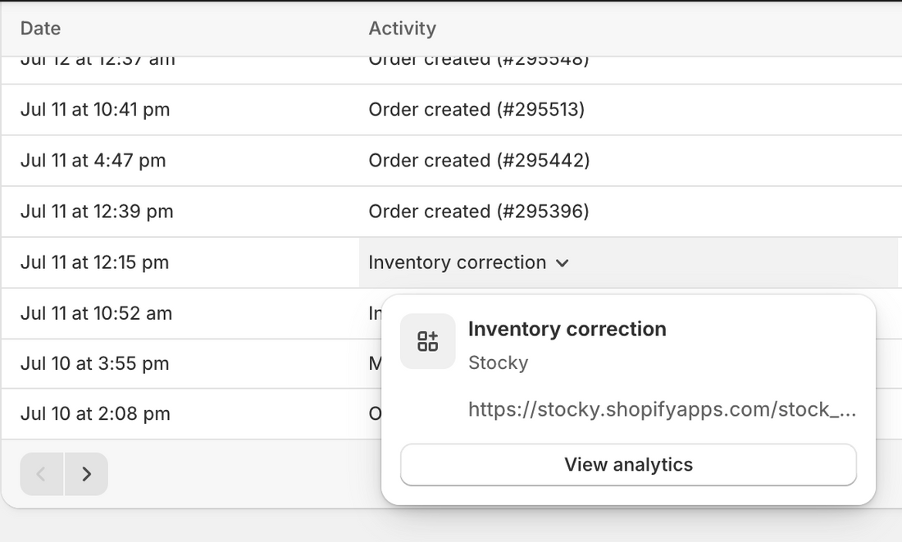
Task: Click the Stocky app icon in the popover
Action: [x=427, y=341]
